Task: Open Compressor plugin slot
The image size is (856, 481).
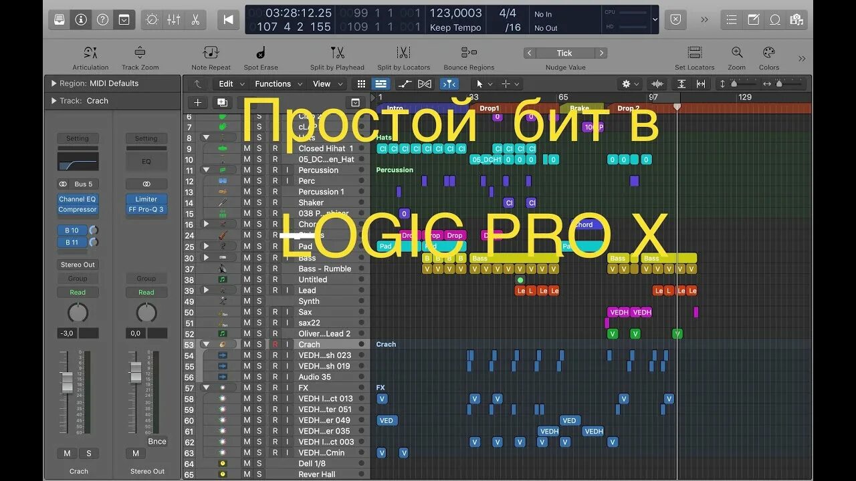Action: [78, 209]
